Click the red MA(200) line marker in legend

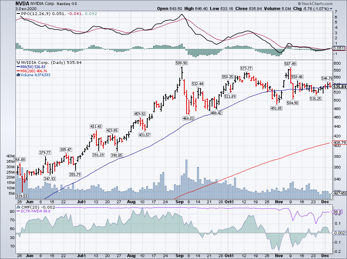click(x=19, y=71)
